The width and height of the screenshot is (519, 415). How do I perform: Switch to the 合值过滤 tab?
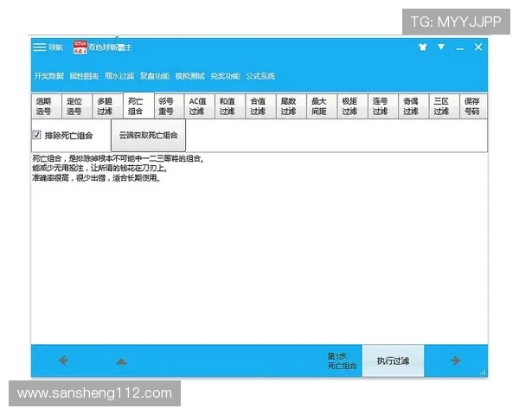coord(261,106)
